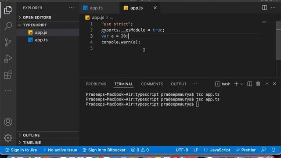Viewport: 281px width, 158px height.
Task: Open Explorer views and more actions menu
Action: click(x=71, y=8)
